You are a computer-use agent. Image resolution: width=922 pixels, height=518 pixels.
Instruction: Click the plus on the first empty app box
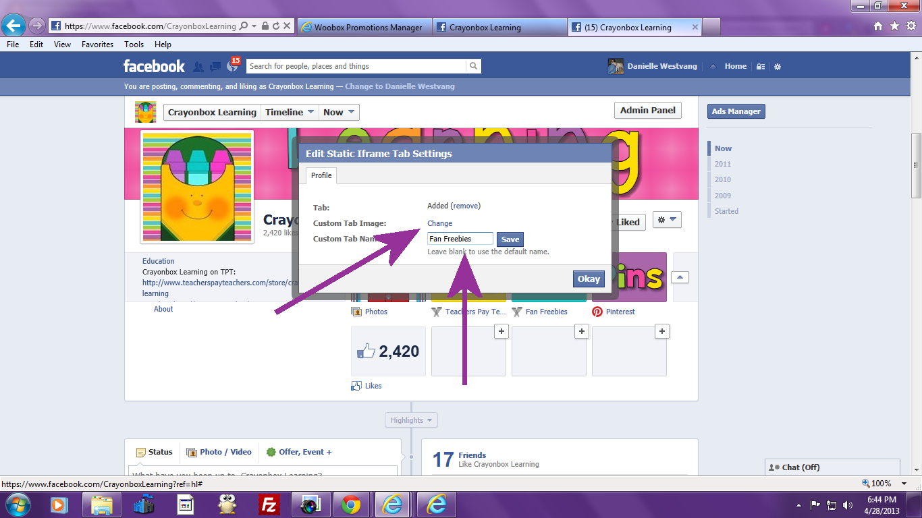click(501, 331)
